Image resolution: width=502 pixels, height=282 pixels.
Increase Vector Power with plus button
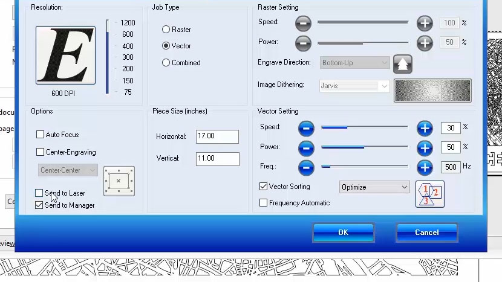click(425, 147)
